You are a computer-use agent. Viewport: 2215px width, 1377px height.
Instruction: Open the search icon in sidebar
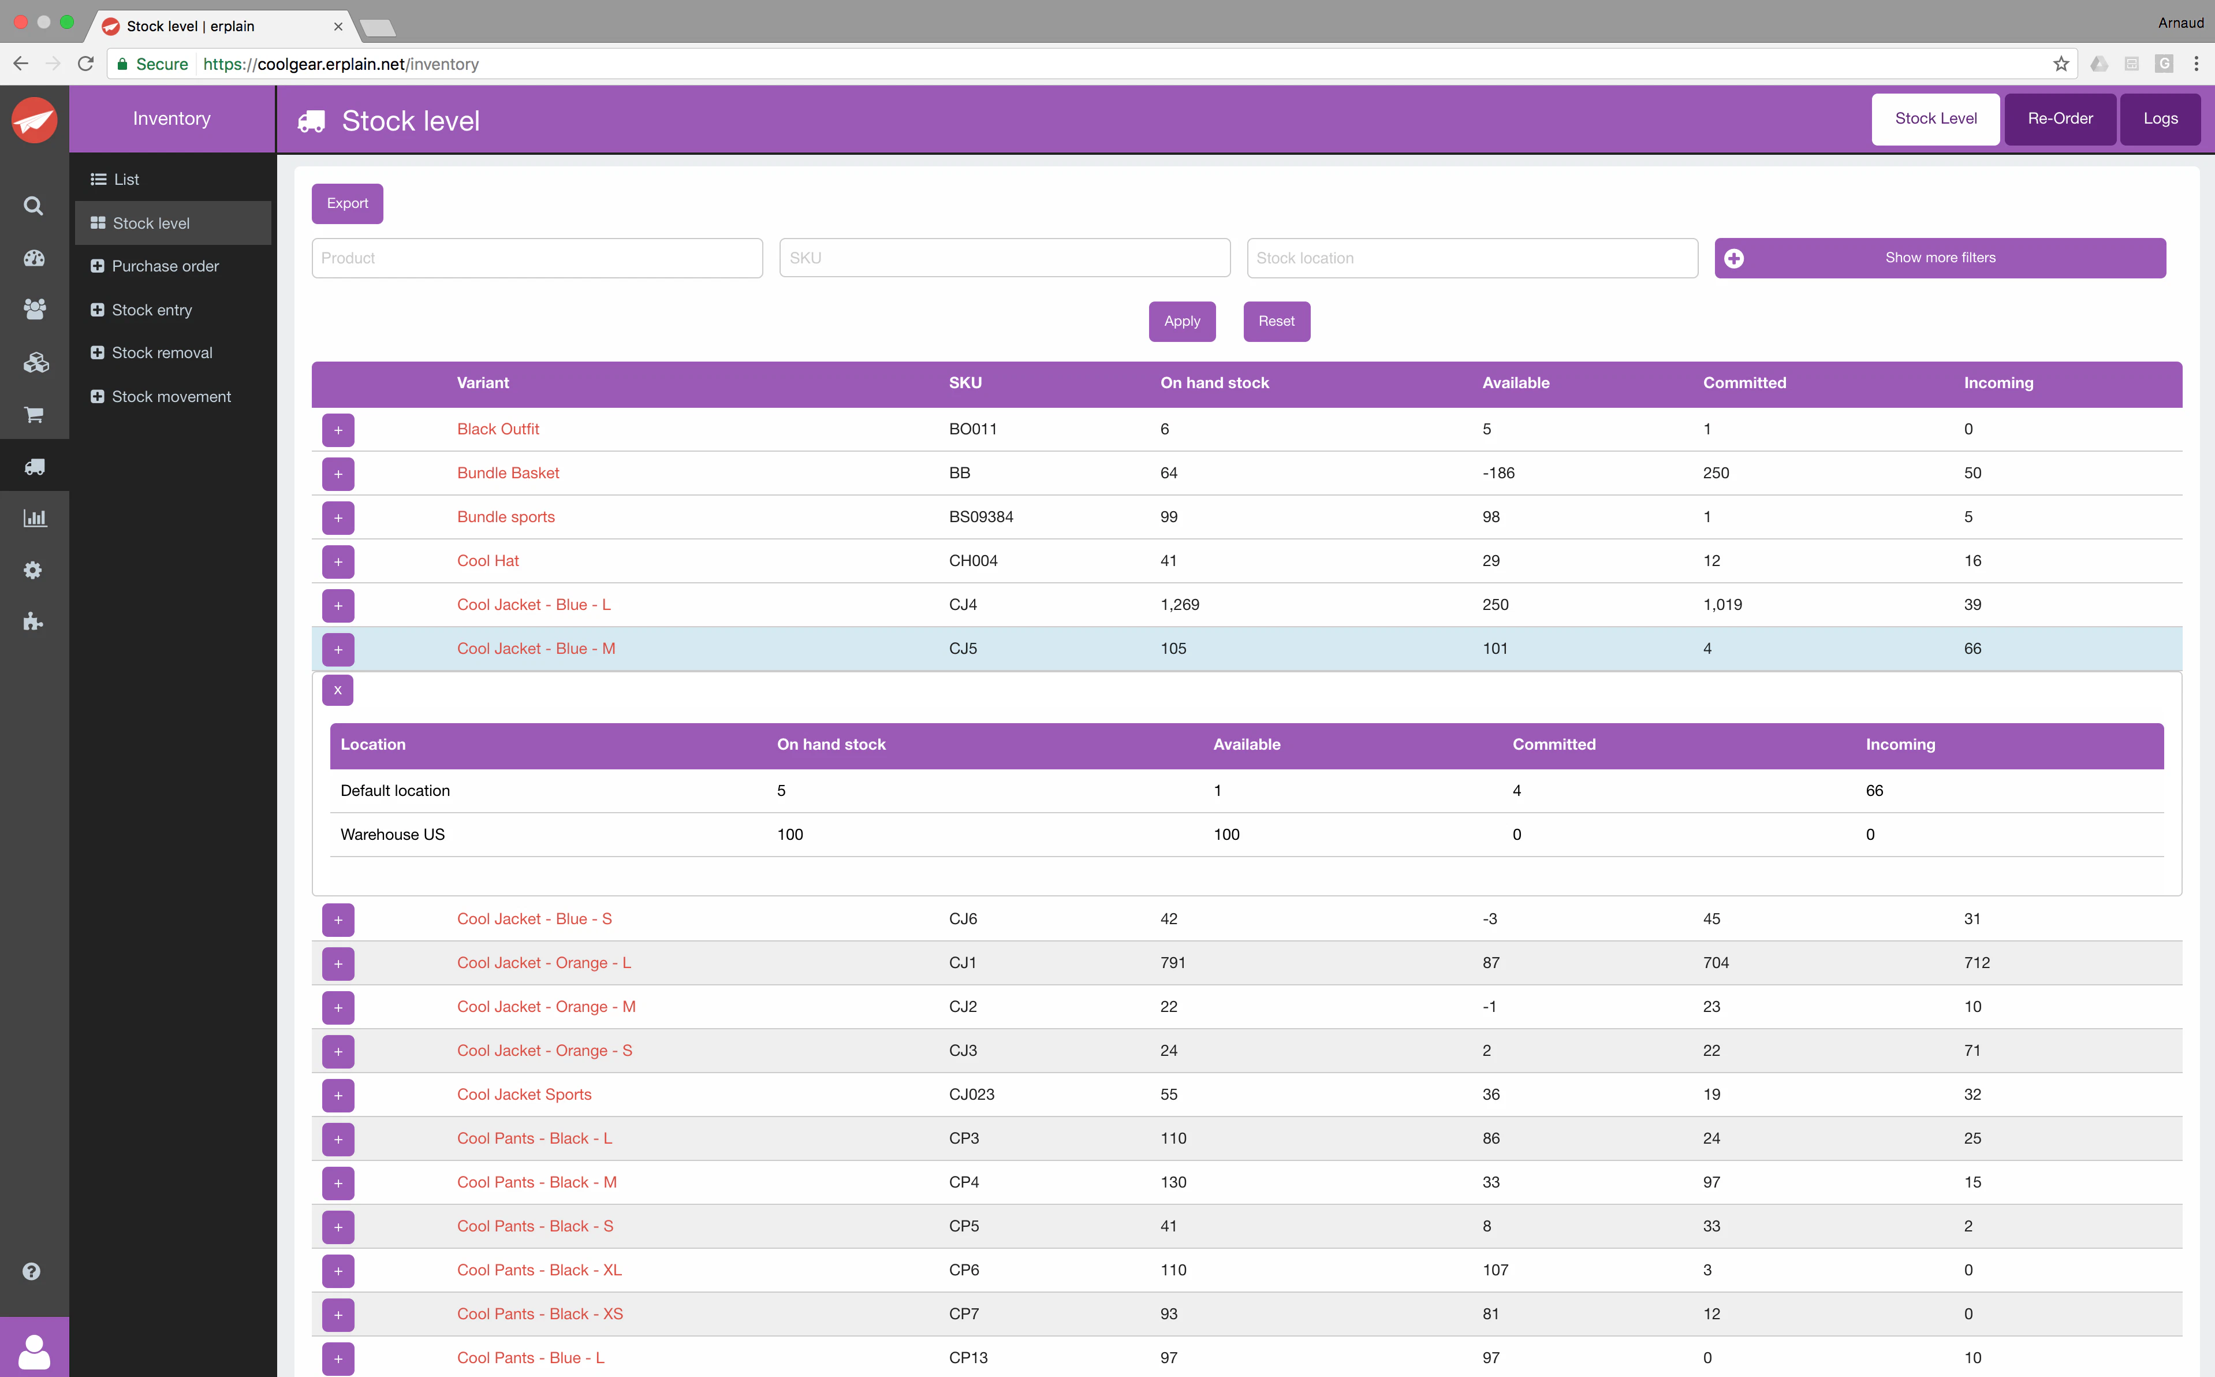(33, 206)
